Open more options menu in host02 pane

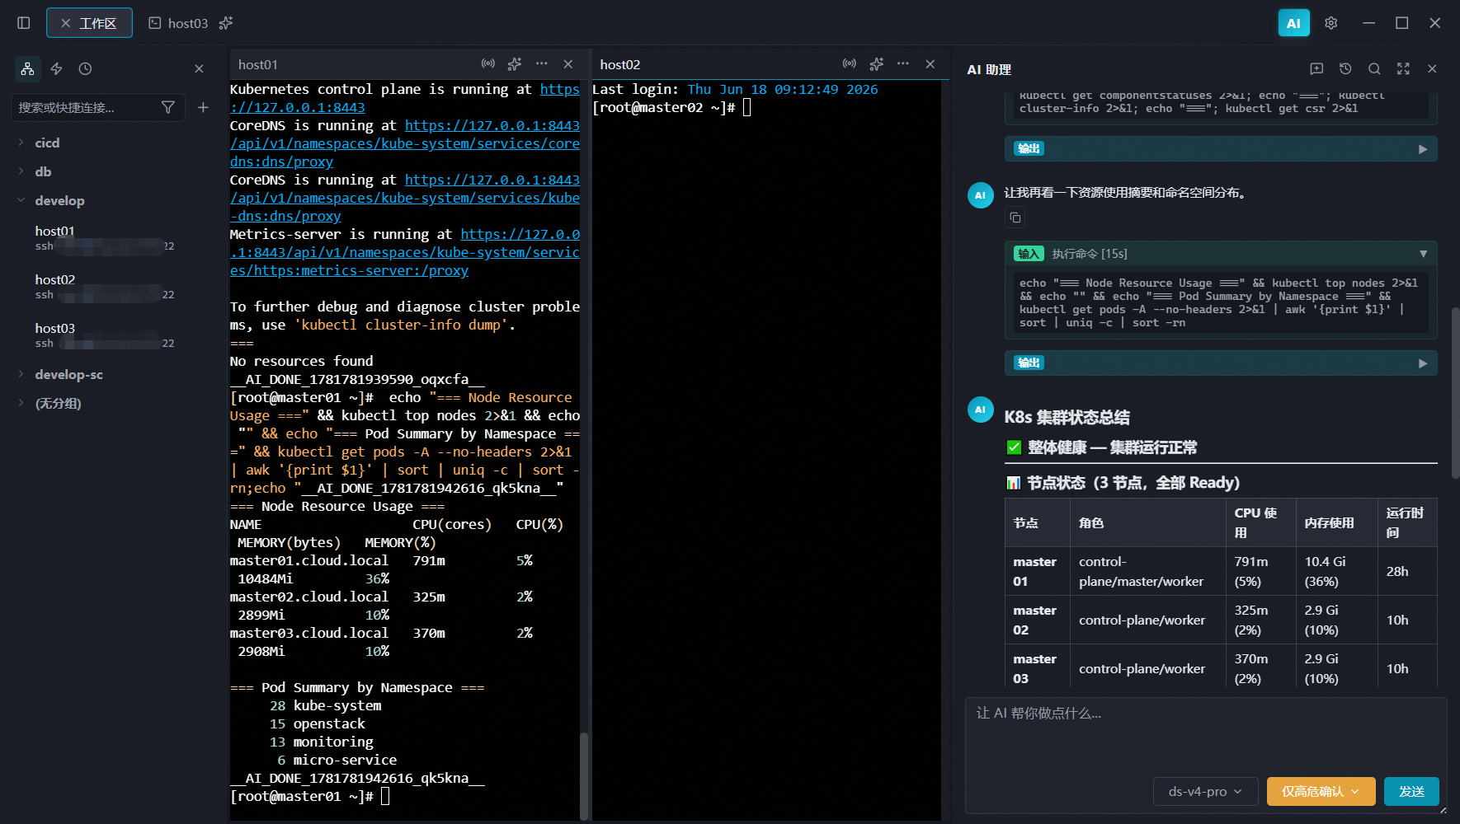(x=903, y=63)
